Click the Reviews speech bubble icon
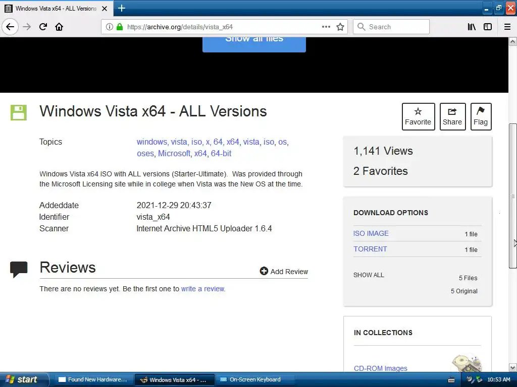 coord(19,269)
